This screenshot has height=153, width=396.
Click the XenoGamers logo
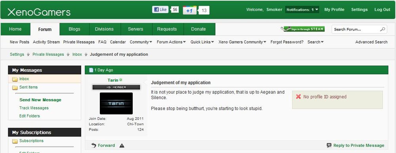point(39,12)
